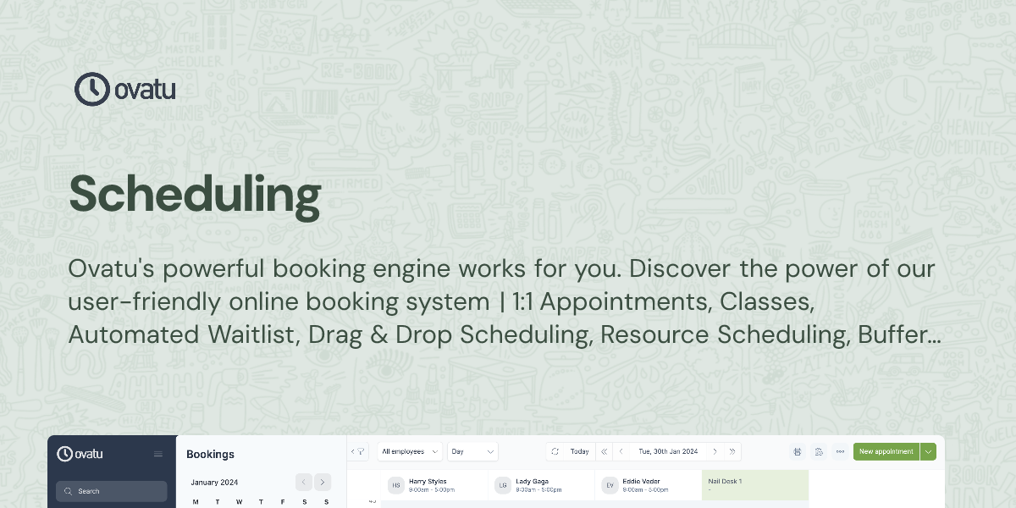Image resolution: width=1016 pixels, height=508 pixels.
Task: Click the HS avatar for Harry Styles
Action: (x=395, y=484)
